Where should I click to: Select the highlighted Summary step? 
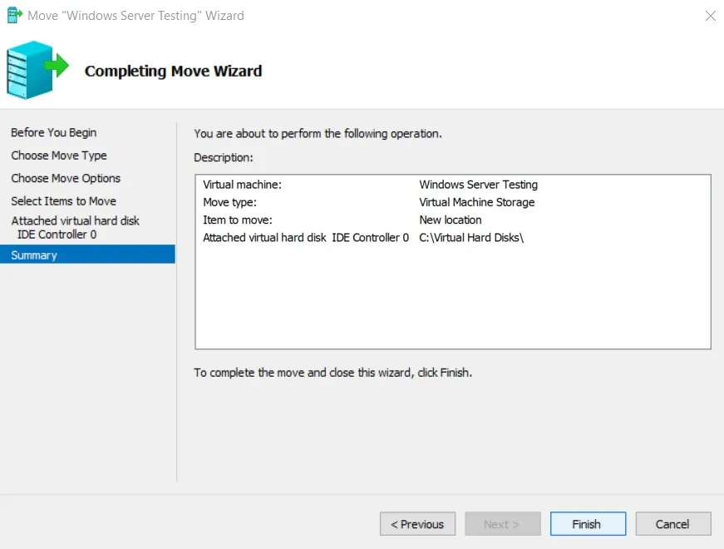pyautogui.click(x=34, y=255)
